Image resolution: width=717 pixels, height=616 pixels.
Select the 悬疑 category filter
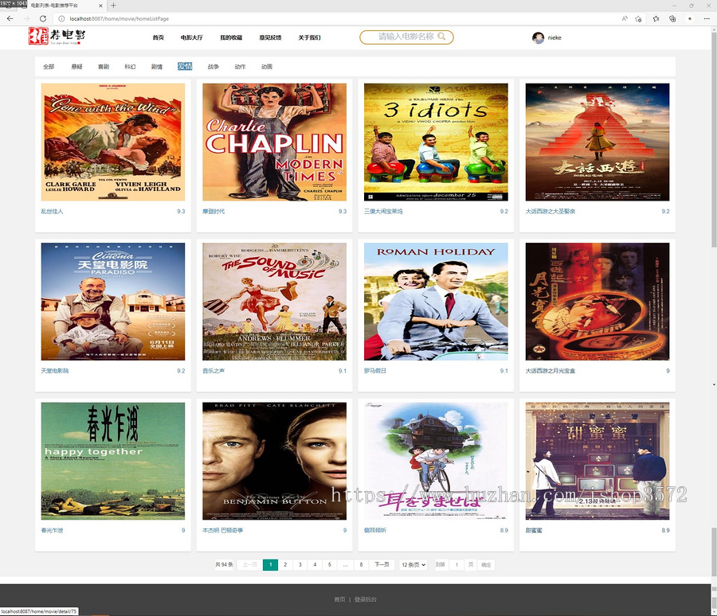point(76,67)
